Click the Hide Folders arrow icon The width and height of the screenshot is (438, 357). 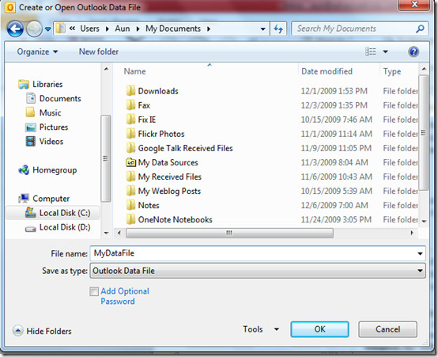(x=17, y=331)
